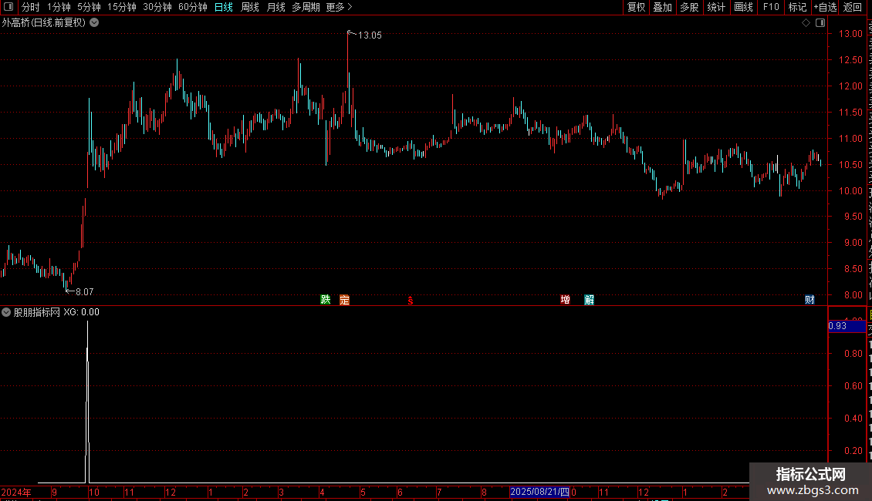This screenshot has height=501, width=872.
Task: Switch to the 分时 intraday chart tab
Action: [31, 7]
